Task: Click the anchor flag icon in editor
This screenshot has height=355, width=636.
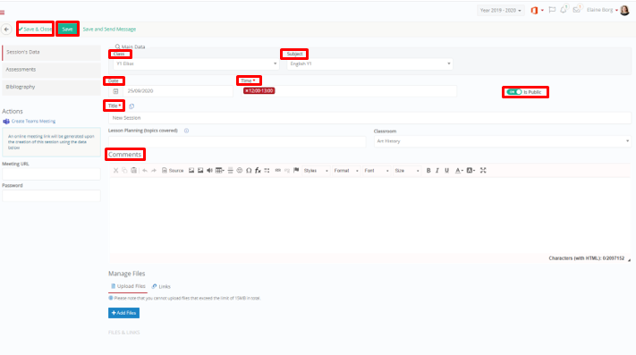Action: click(296, 171)
